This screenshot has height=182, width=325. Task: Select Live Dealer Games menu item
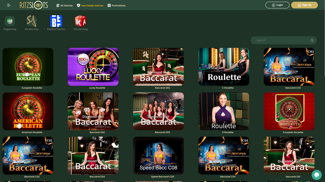[90, 5]
